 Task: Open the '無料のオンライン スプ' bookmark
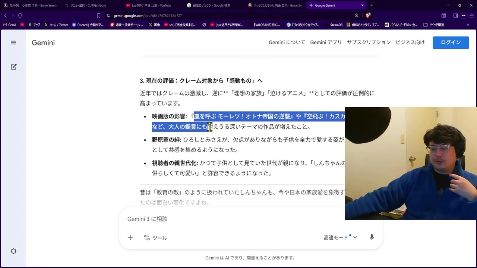[363, 25]
